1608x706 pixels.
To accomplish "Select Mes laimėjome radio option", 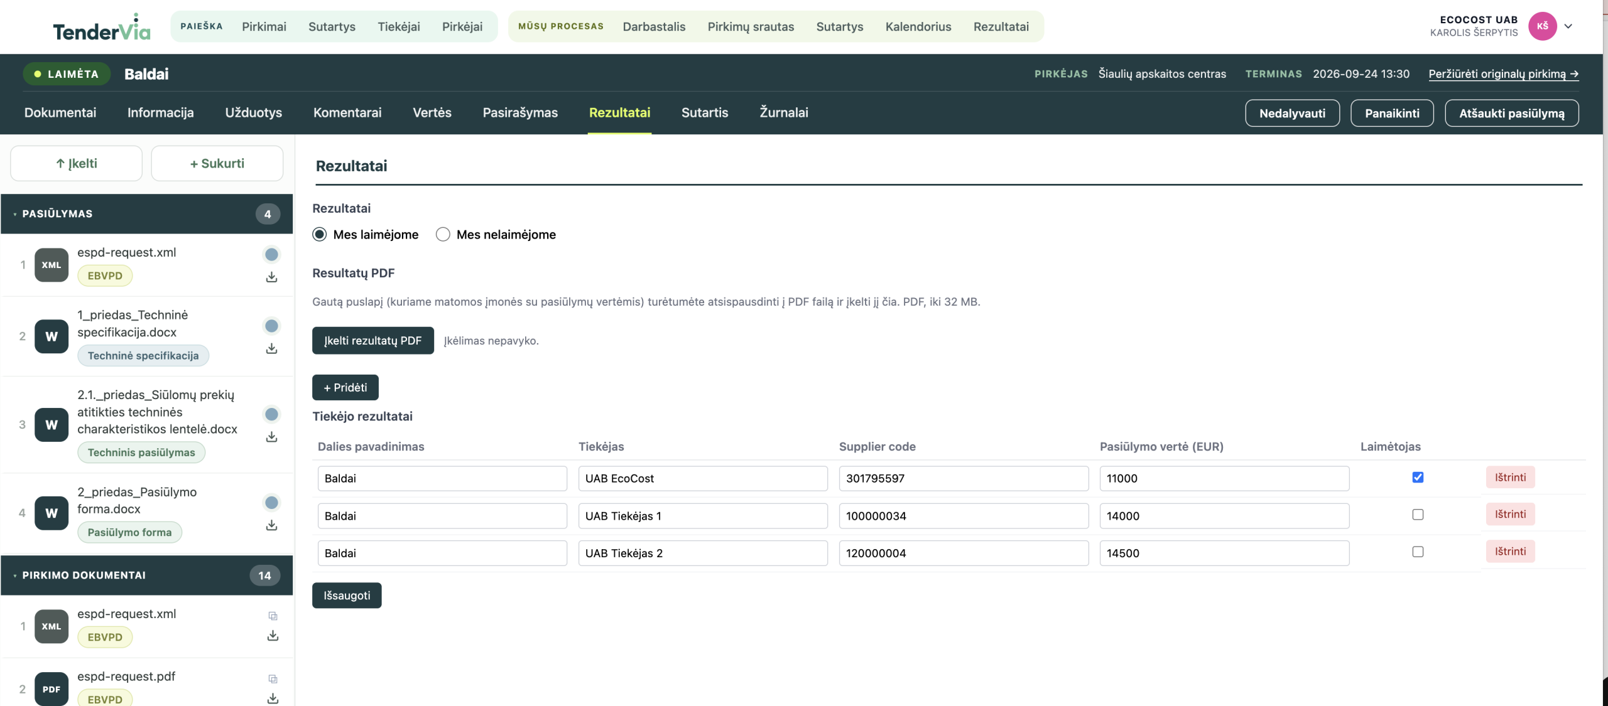I will [x=319, y=235].
